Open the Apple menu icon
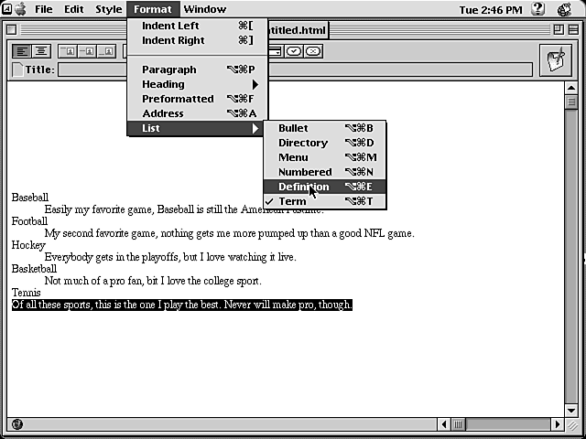This screenshot has width=586, height=439. click(x=18, y=9)
